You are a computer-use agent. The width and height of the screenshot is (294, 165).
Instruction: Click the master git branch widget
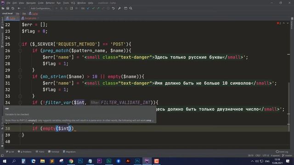click(x=287, y=156)
